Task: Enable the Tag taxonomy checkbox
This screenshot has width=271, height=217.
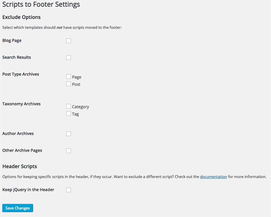Action: (69, 114)
